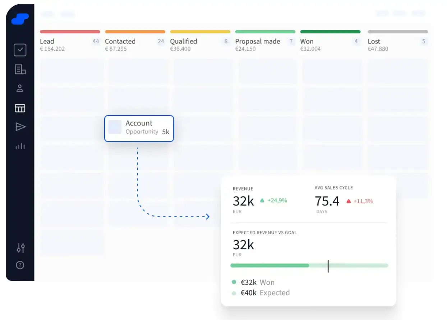Open the Help question mark icon
447x320 pixels.
(x=20, y=265)
